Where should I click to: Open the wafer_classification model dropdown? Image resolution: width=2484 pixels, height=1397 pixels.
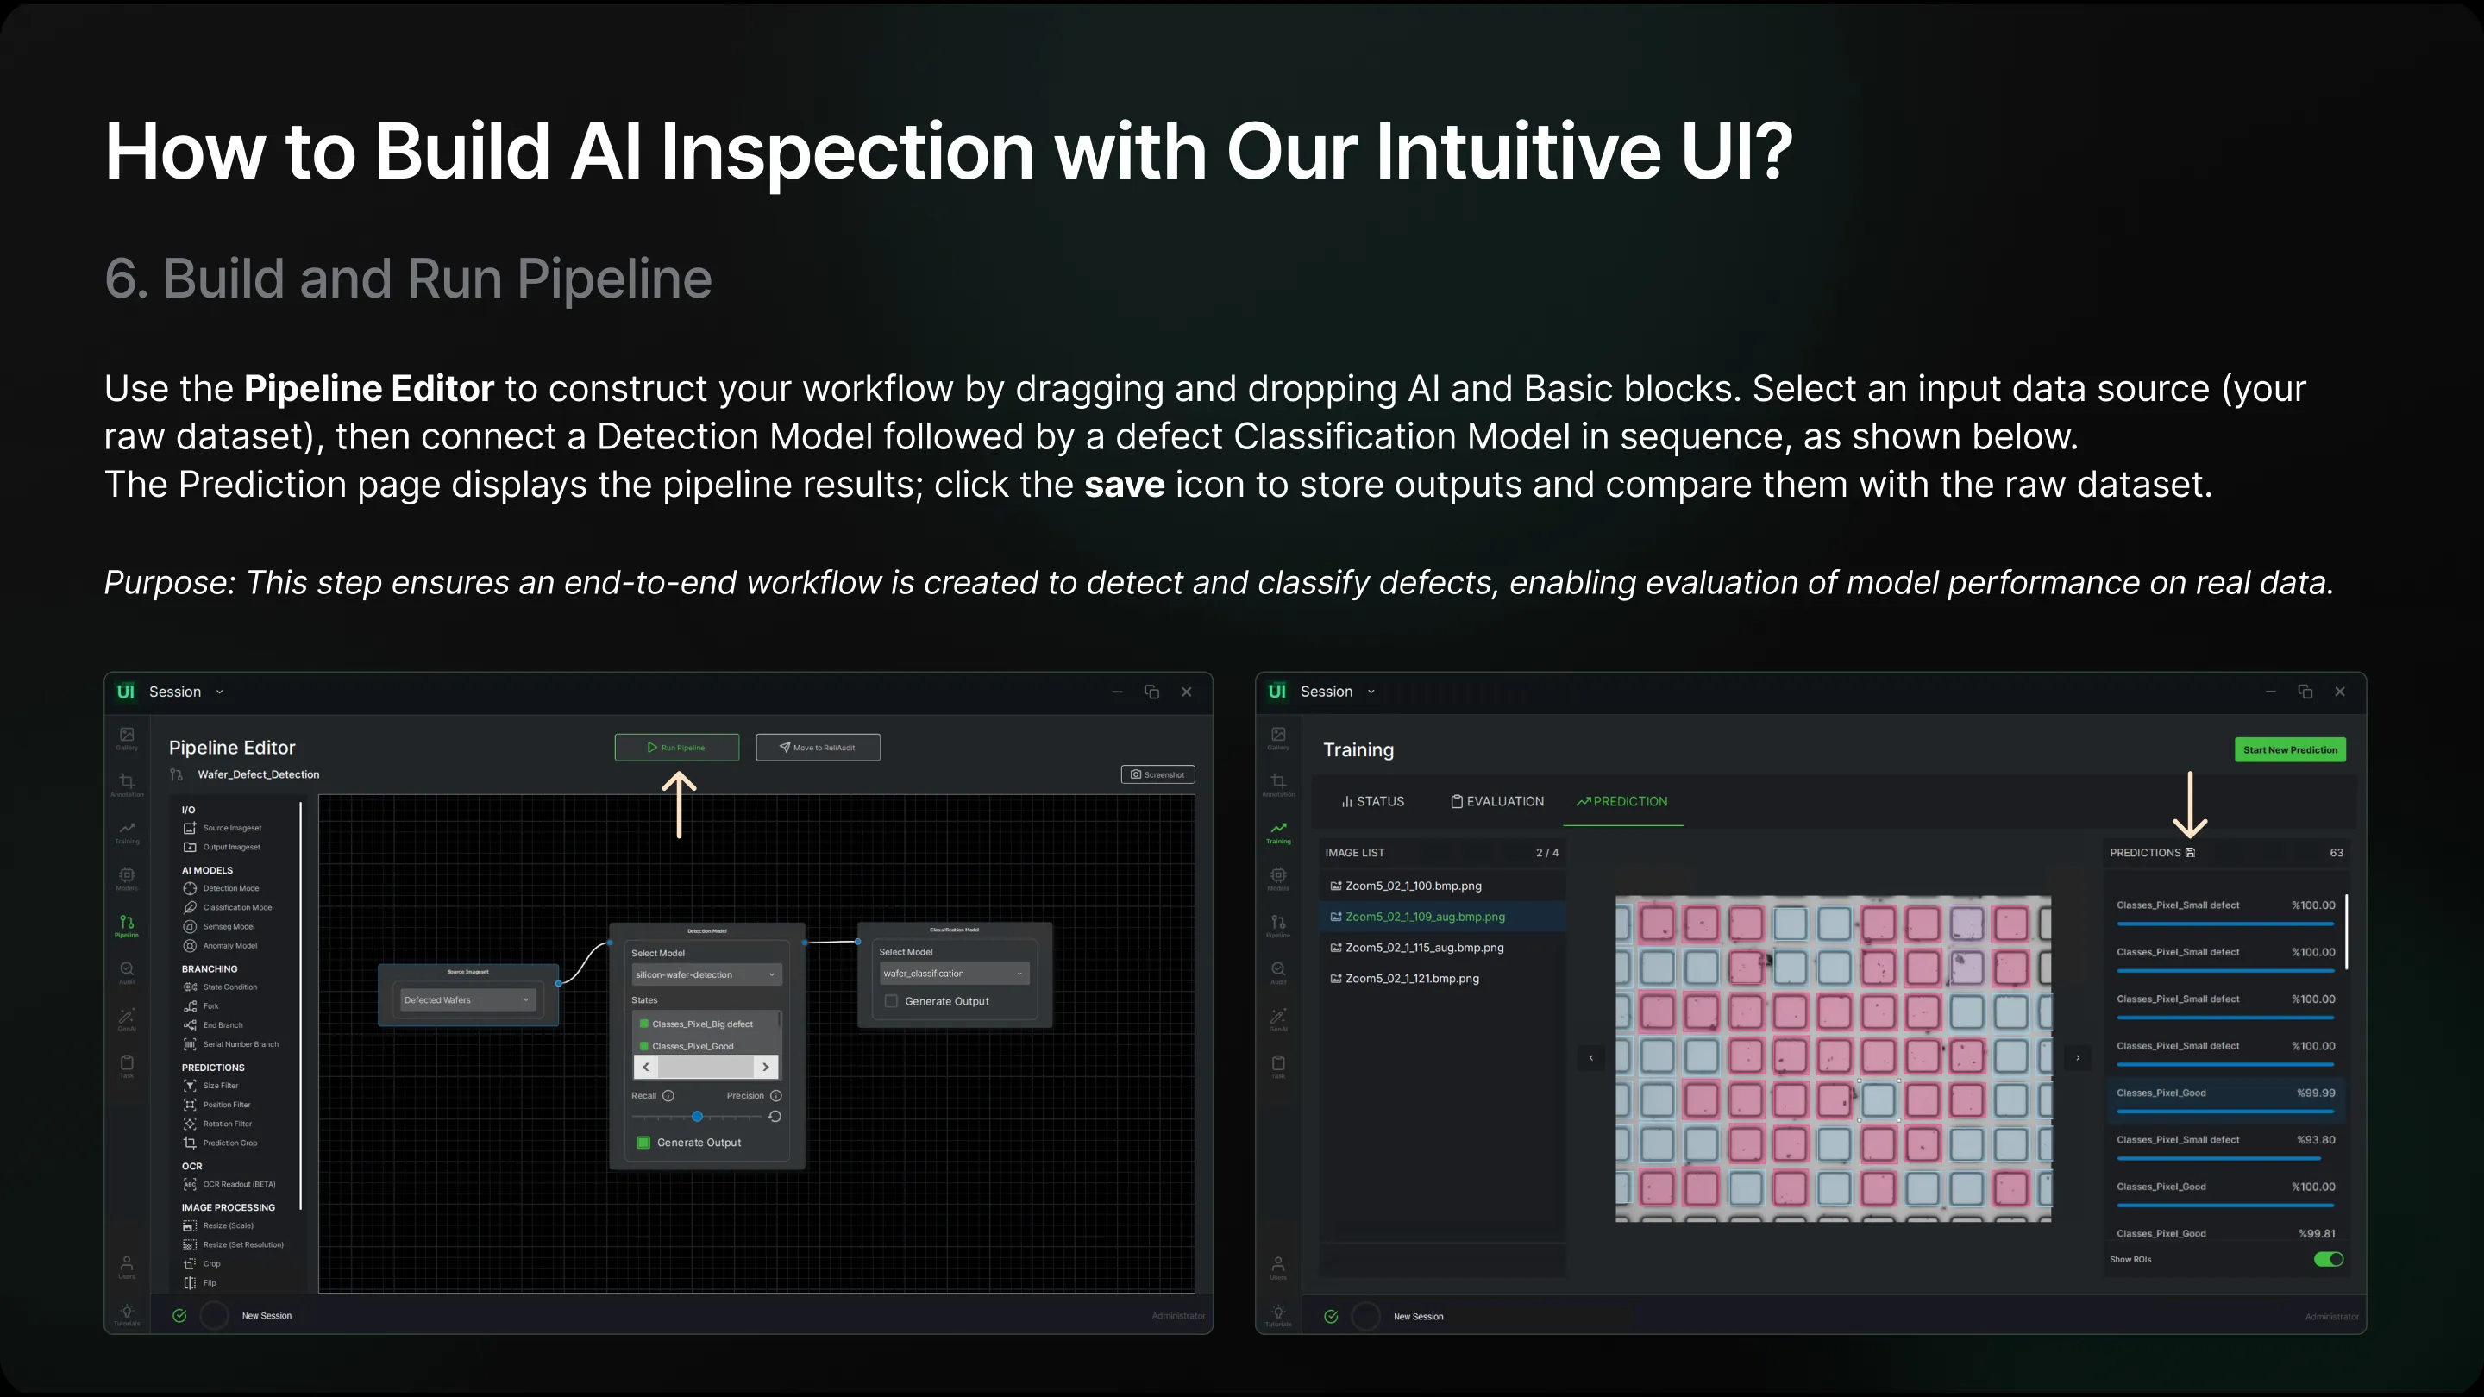tap(955, 974)
